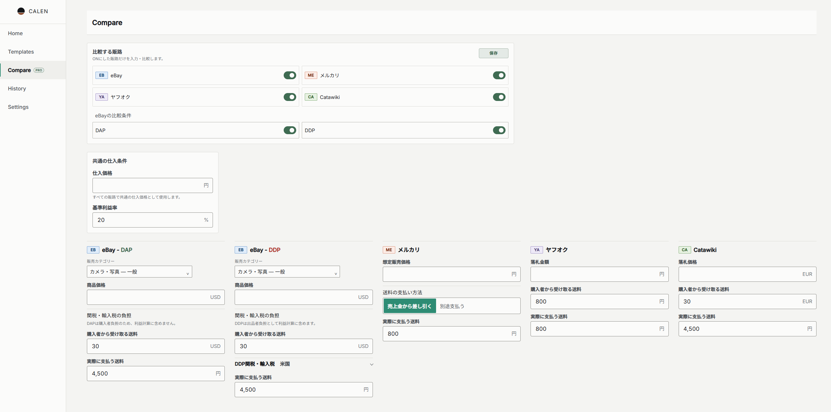
Task: Open the Templates menu item
Action: tap(33, 52)
